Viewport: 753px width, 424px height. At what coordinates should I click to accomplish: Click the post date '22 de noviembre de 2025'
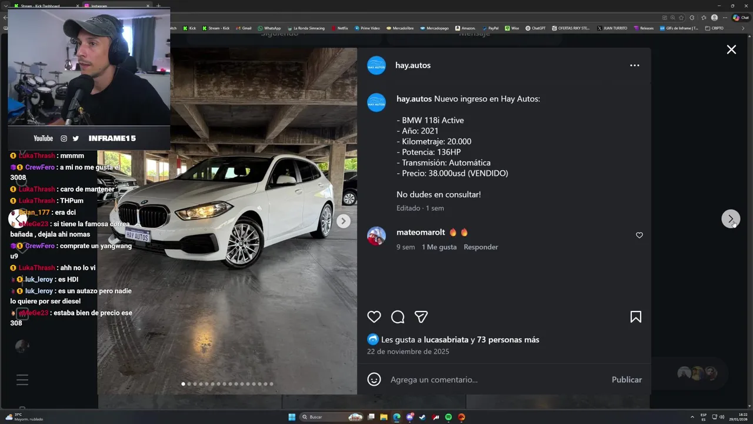tap(408, 352)
